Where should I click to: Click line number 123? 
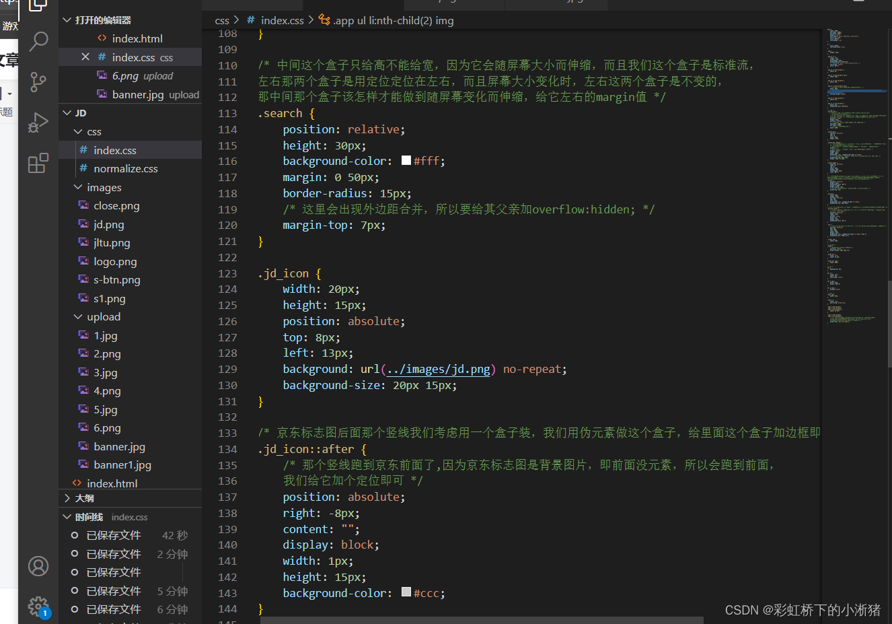[227, 273]
